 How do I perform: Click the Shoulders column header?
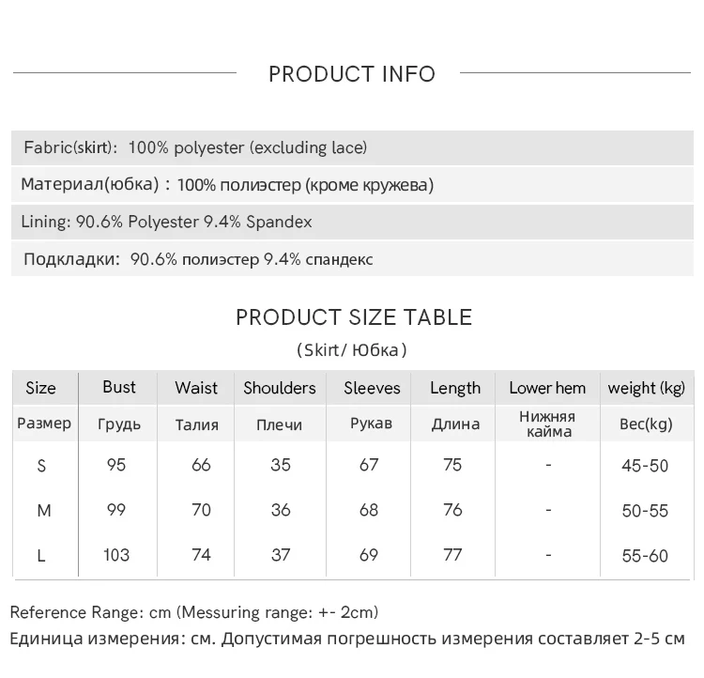click(280, 388)
